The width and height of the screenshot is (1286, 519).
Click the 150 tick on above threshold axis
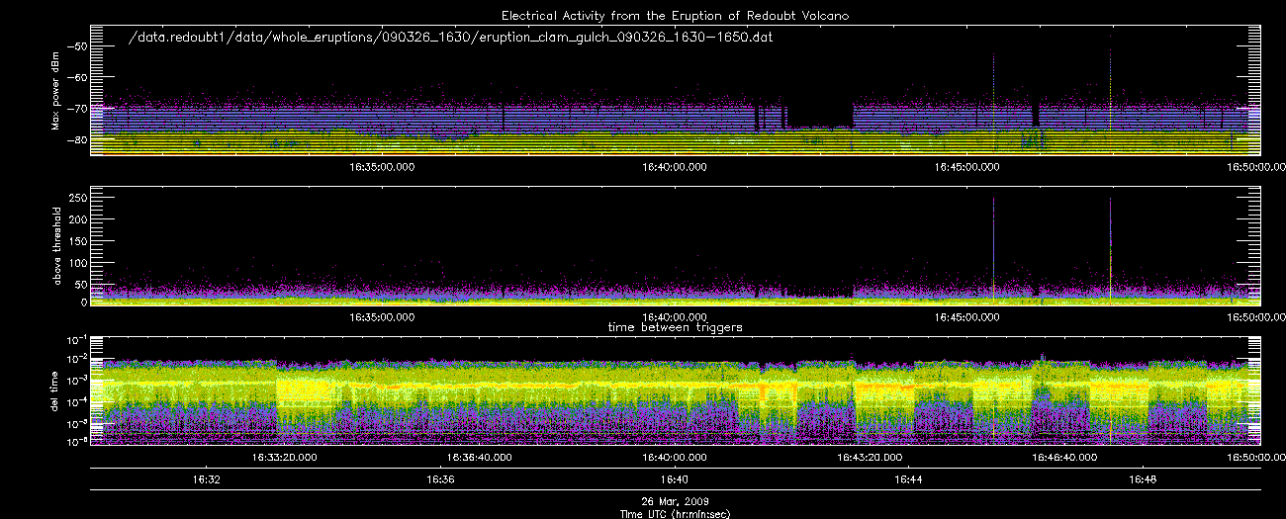[77, 240]
